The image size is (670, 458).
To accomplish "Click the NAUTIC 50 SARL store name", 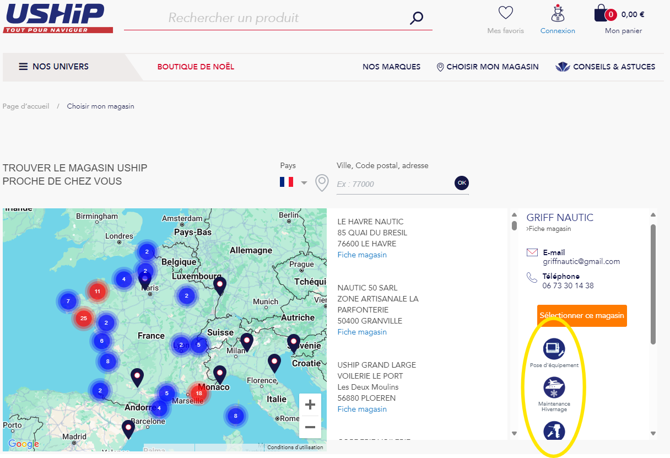I will point(367,288).
